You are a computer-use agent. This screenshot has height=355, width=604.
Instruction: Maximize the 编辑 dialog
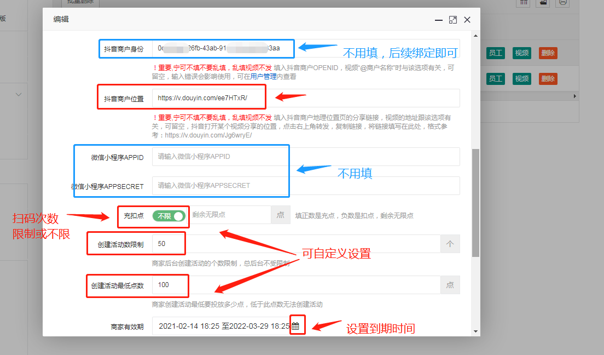[453, 20]
